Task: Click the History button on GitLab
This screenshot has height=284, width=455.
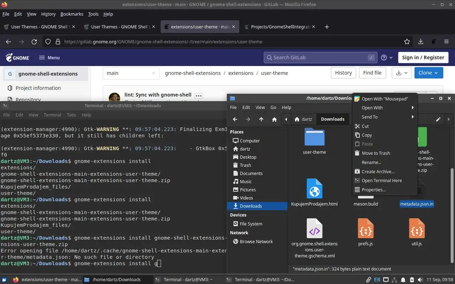Action: coord(343,73)
